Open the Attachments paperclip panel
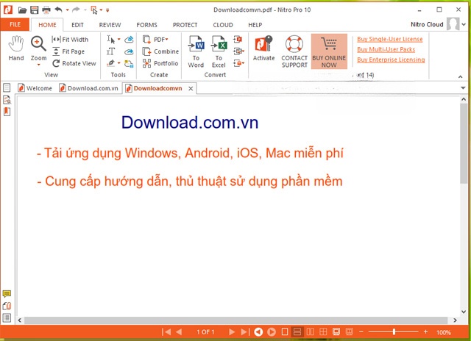 [7, 306]
